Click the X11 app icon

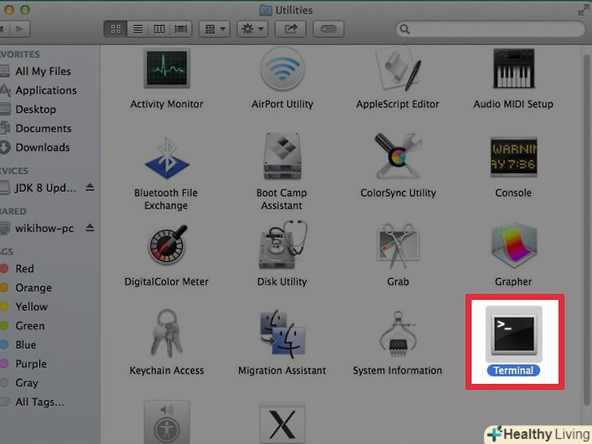tap(282, 424)
